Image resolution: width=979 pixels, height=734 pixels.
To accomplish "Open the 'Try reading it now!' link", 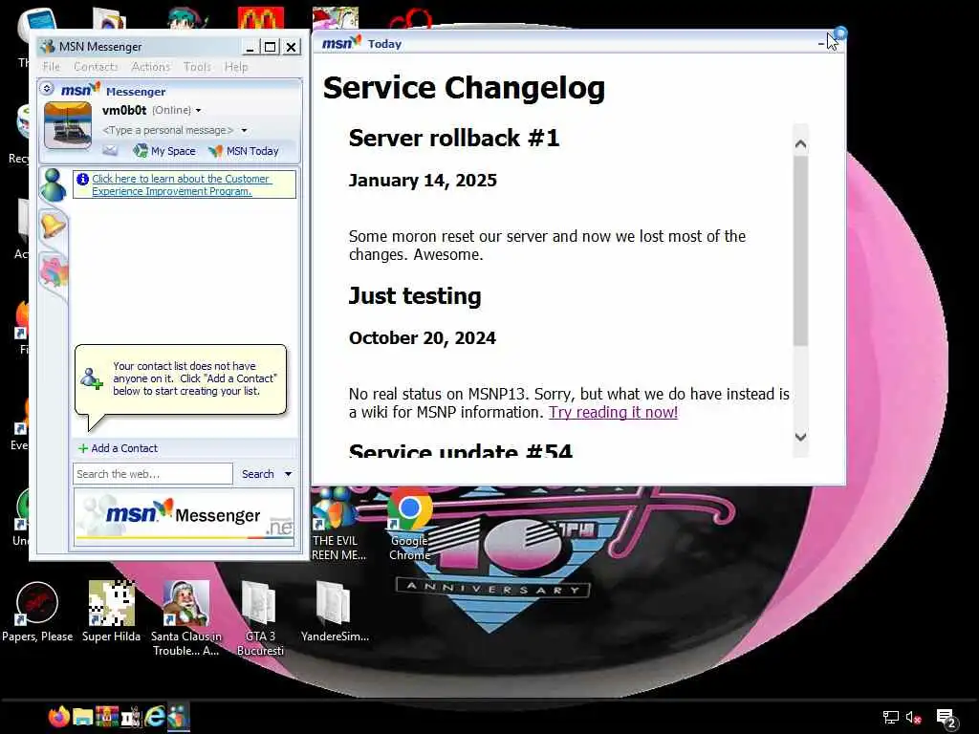I will [x=613, y=412].
